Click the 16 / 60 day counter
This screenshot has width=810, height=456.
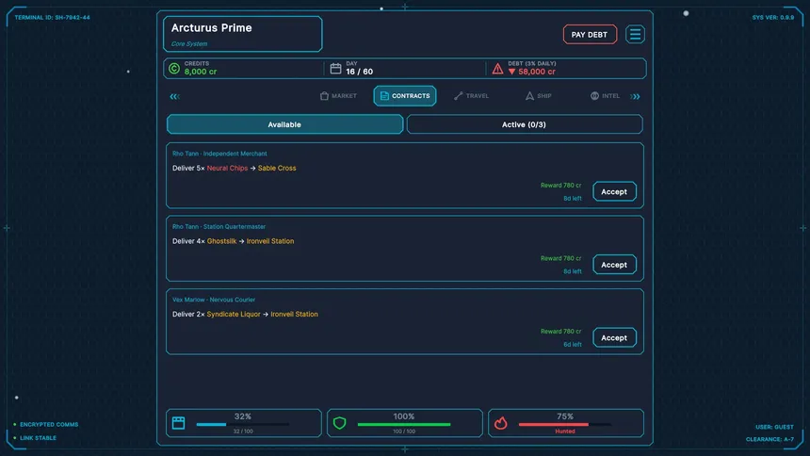pyautogui.click(x=360, y=72)
